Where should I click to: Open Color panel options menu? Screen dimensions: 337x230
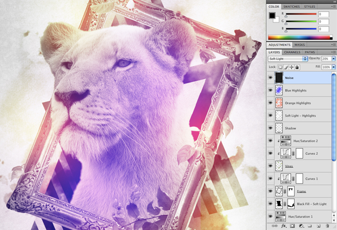click(333, 7)
